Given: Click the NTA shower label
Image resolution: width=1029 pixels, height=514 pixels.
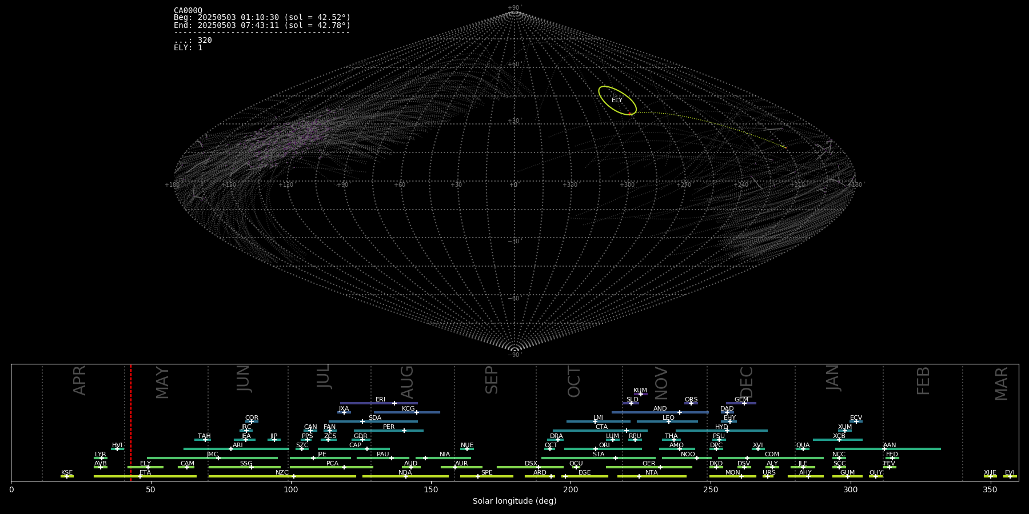Looking at the screenshot, I should 652,473.
